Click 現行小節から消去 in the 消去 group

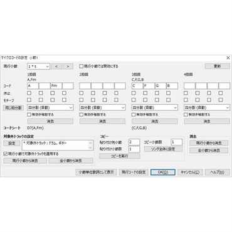coord(209,143)
